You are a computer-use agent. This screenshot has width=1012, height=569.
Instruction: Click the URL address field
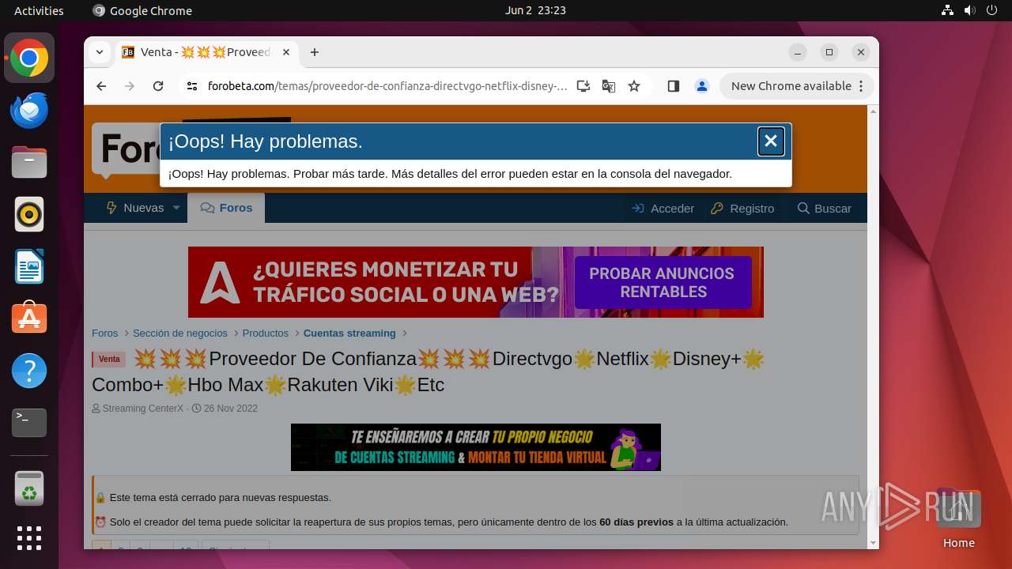coord(387,86)
